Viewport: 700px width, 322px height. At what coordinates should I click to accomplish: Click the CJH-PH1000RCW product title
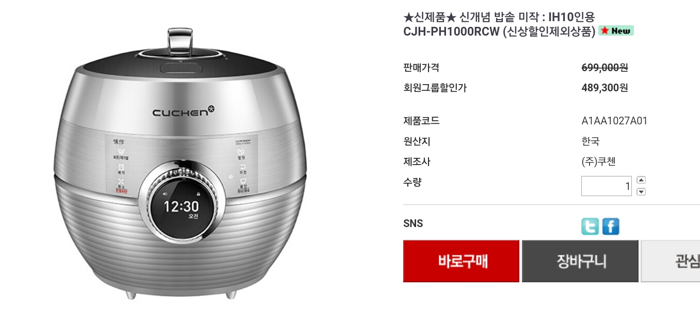pyautogui.click(x=451, y=31)
